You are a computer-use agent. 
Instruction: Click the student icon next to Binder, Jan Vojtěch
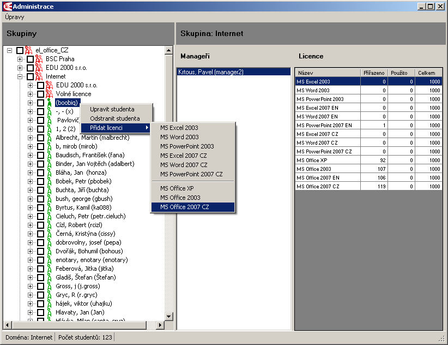49,164
